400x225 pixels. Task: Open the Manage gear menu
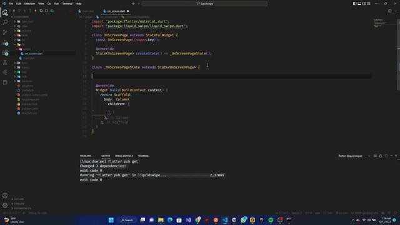click(5, 206)
